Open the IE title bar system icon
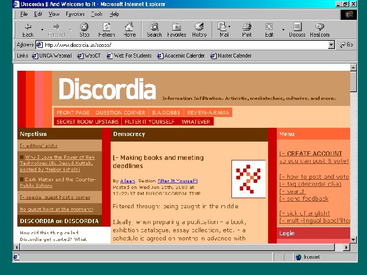This screenshot has height=275, width=367. click(16, 4)
